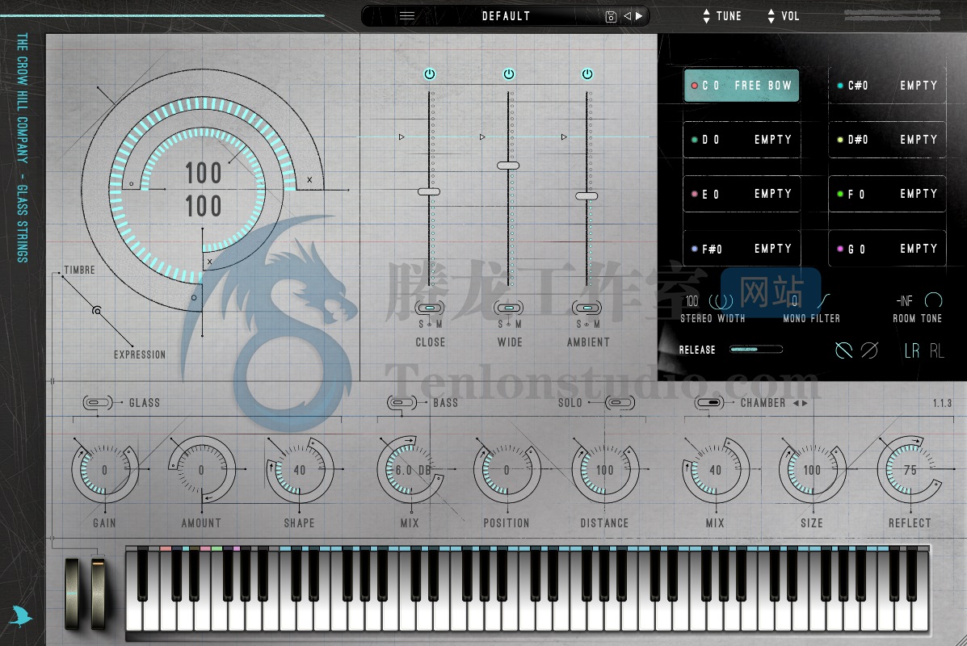Click the Stereo Width icon
The width and height of the screenshot is (967, 646).
pos(721,301)
